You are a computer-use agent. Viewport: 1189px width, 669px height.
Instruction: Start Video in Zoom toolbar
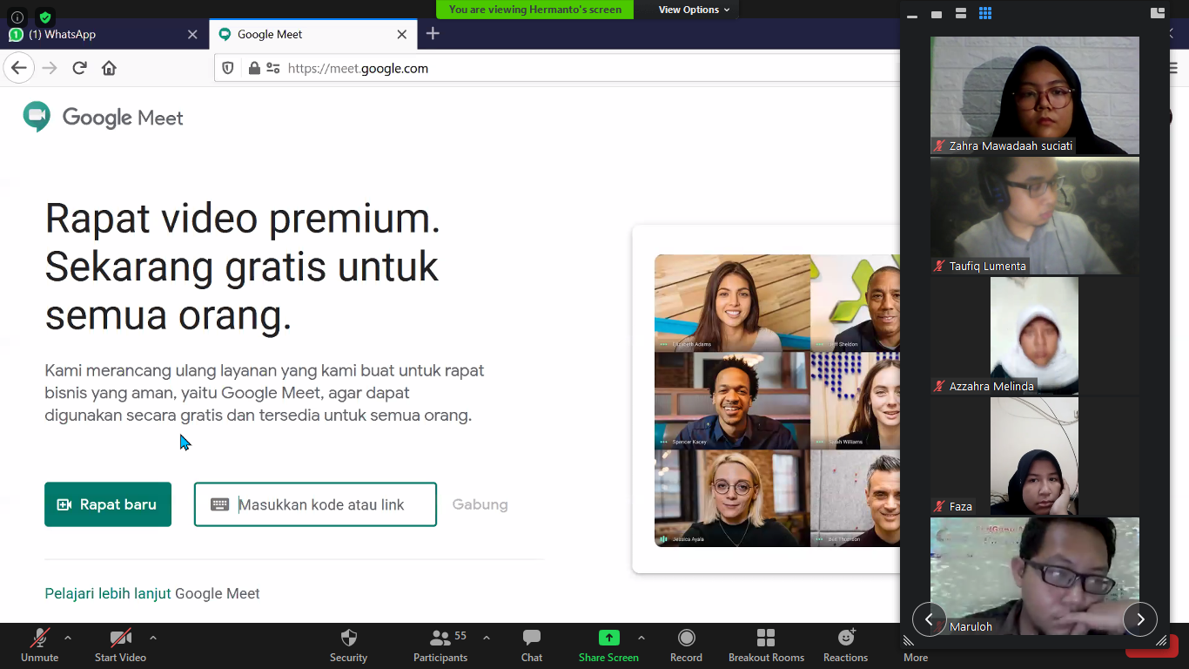click(x=120, y=645)
